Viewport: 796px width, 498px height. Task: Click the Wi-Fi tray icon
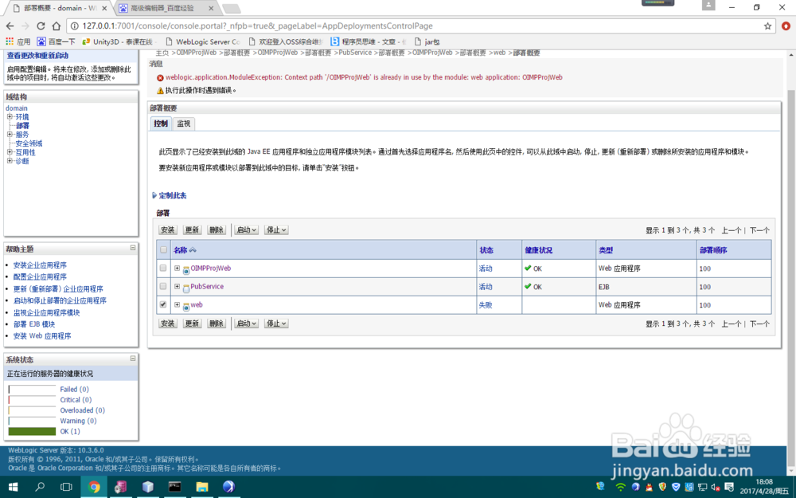(x=620, y=487)
